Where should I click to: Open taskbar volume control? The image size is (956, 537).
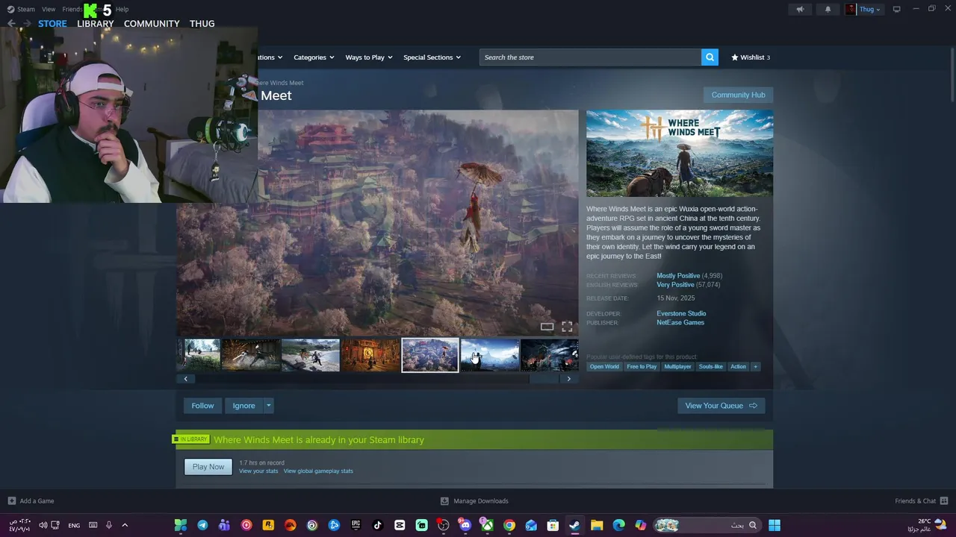click(x=43, y=525)
